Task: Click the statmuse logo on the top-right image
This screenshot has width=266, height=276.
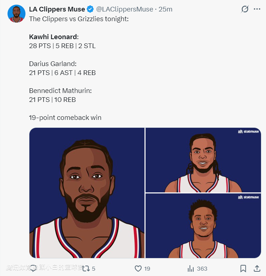Action: pyautogui.click(x=248, y=132)
